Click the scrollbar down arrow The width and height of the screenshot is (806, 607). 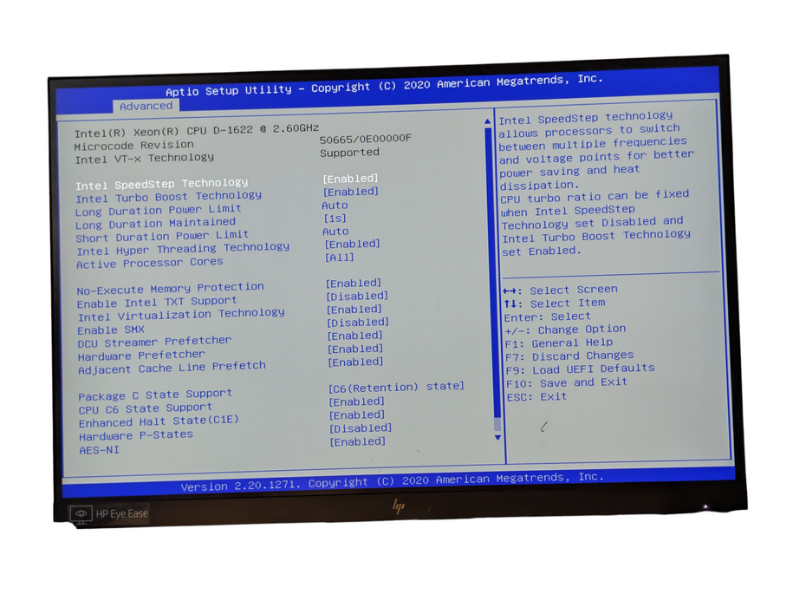(x=497, y=438)
